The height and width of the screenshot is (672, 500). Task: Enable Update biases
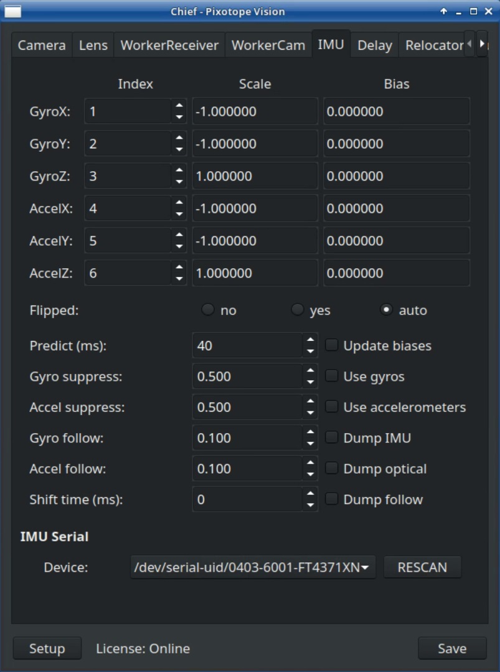click(x=331, y=345)
